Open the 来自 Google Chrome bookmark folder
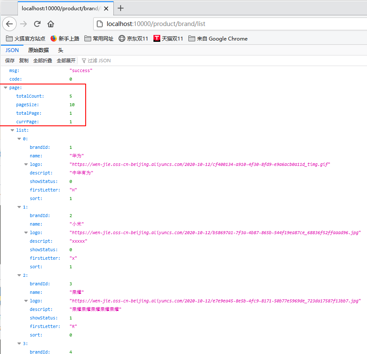The height and width of the screenshot is (354, 367). (218, 39)
